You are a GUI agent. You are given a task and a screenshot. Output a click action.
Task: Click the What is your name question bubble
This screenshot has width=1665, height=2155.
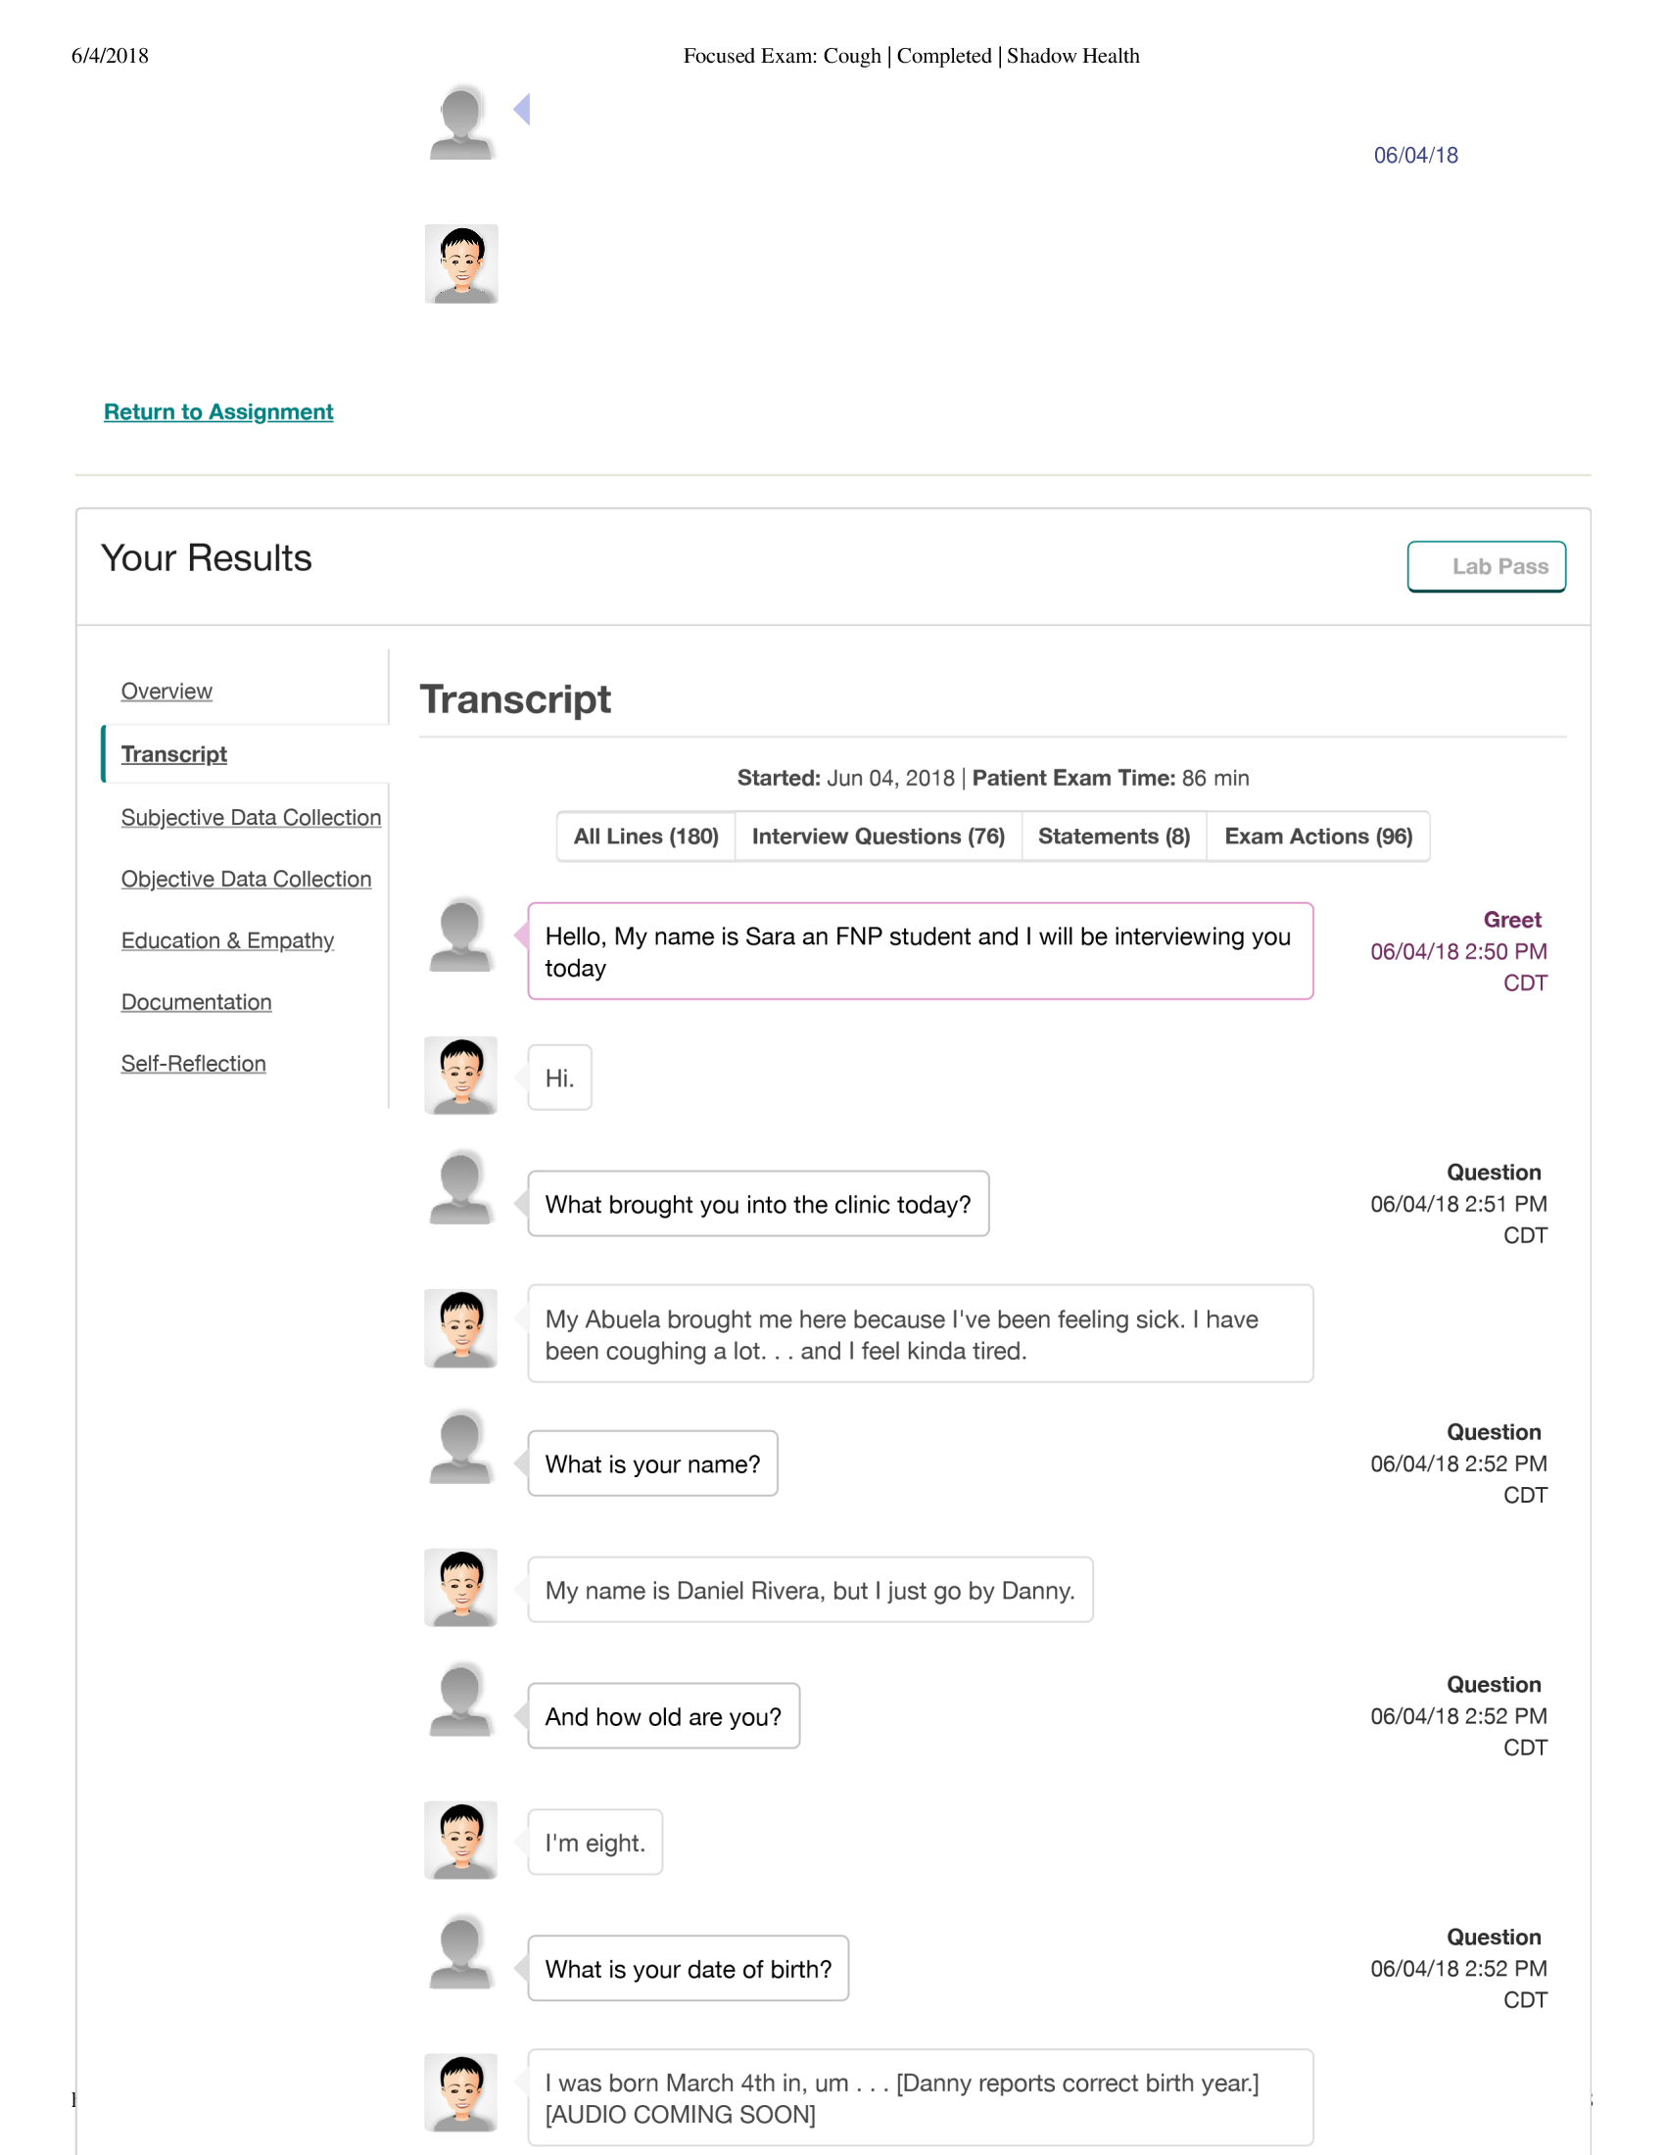pyautogui.click(x=652, y=1464)
